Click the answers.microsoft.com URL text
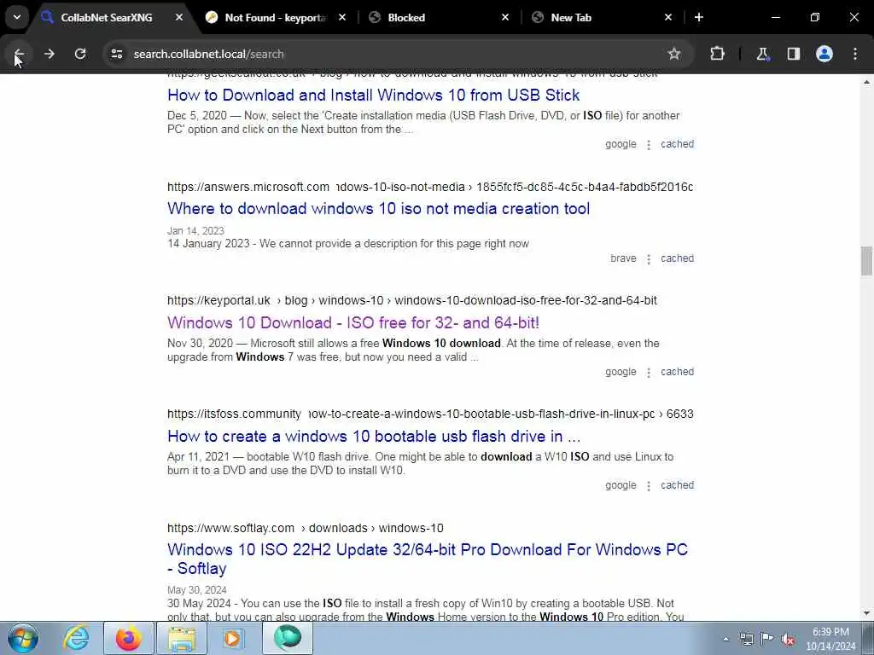The height and width of the screenshot is (655, 874). [x=248, y=187]
